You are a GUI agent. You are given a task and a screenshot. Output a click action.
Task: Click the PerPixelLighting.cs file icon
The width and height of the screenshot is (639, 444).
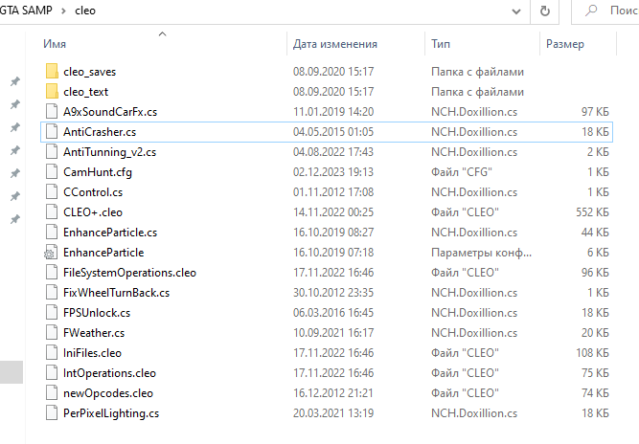point(52,413)
